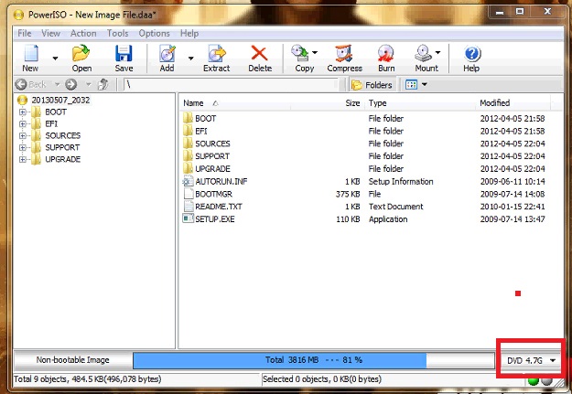Select the UPGRADE folder in the tree
This screenshot has width=572, height=394.
tap(63, 159)
